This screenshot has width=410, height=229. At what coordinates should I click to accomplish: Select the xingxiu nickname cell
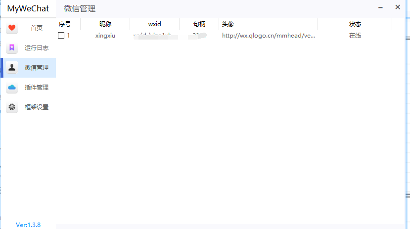pyautogui.click(x=105, y=36)
